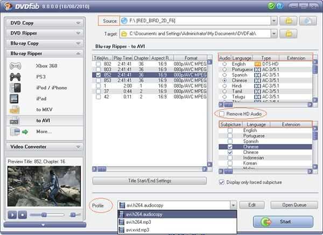
Task: Uncheck the title 852 checkbox
Action: (x=99, y=75)
